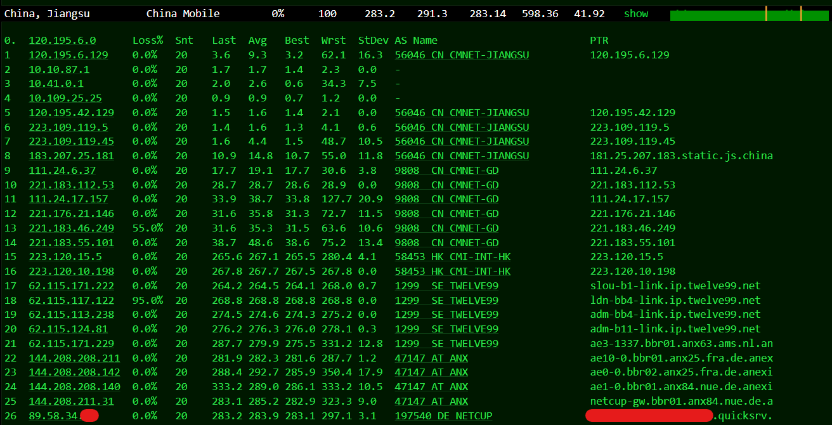Open IP link 223.120.10.198

[x=71, y=271]
